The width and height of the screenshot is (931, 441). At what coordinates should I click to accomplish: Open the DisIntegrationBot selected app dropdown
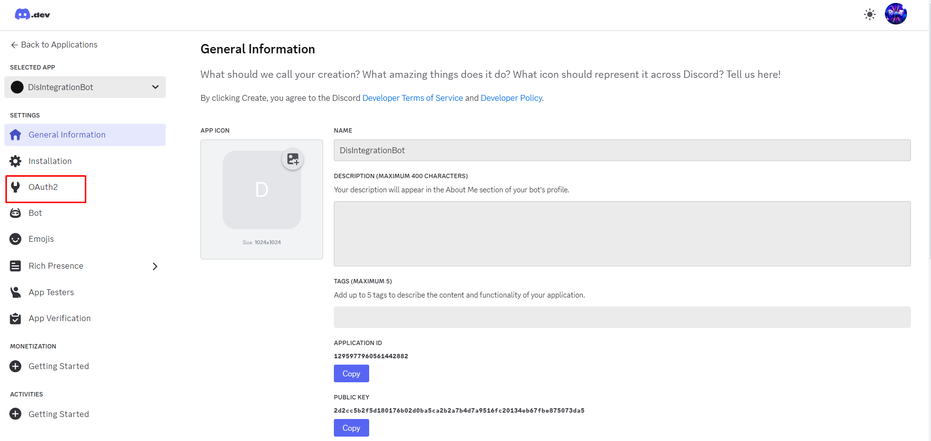[85, 87]
